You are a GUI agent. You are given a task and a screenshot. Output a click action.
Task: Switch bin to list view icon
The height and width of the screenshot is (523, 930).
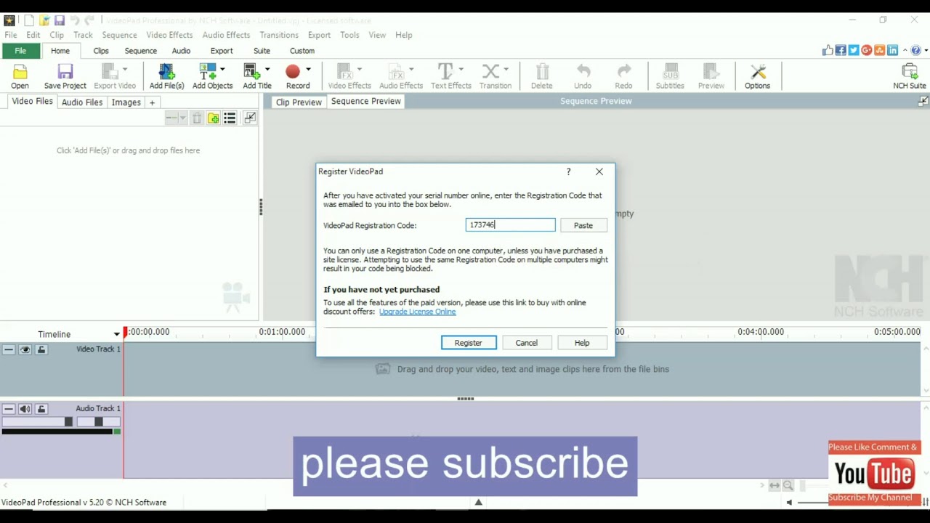(230, 118)
